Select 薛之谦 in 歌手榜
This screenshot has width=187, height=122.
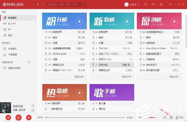(x=112, y=103)
